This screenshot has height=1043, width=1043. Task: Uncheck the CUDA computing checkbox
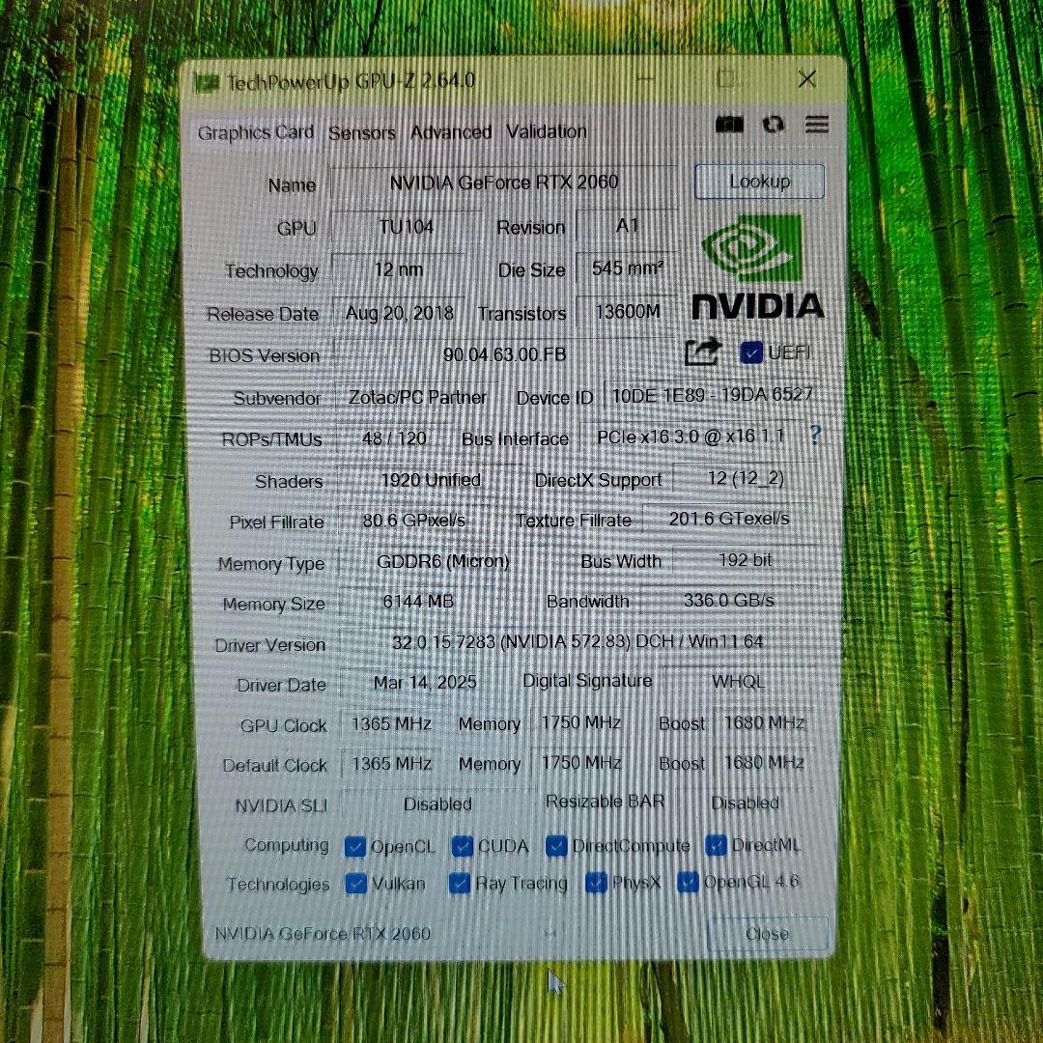click(461, 845)
